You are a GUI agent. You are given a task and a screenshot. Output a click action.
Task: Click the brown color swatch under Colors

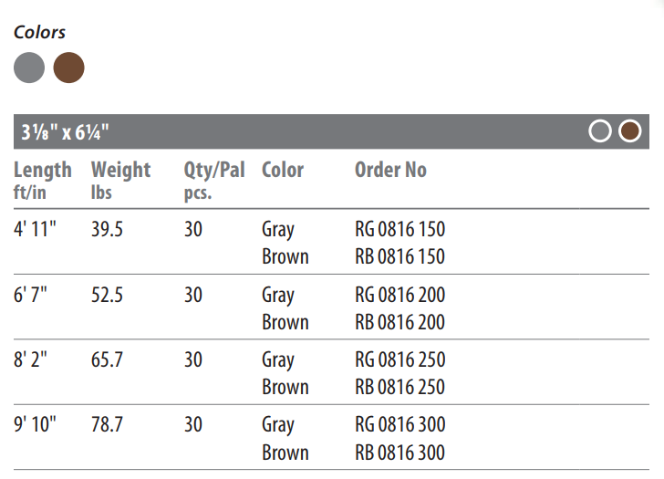click(x=68, y=68)
